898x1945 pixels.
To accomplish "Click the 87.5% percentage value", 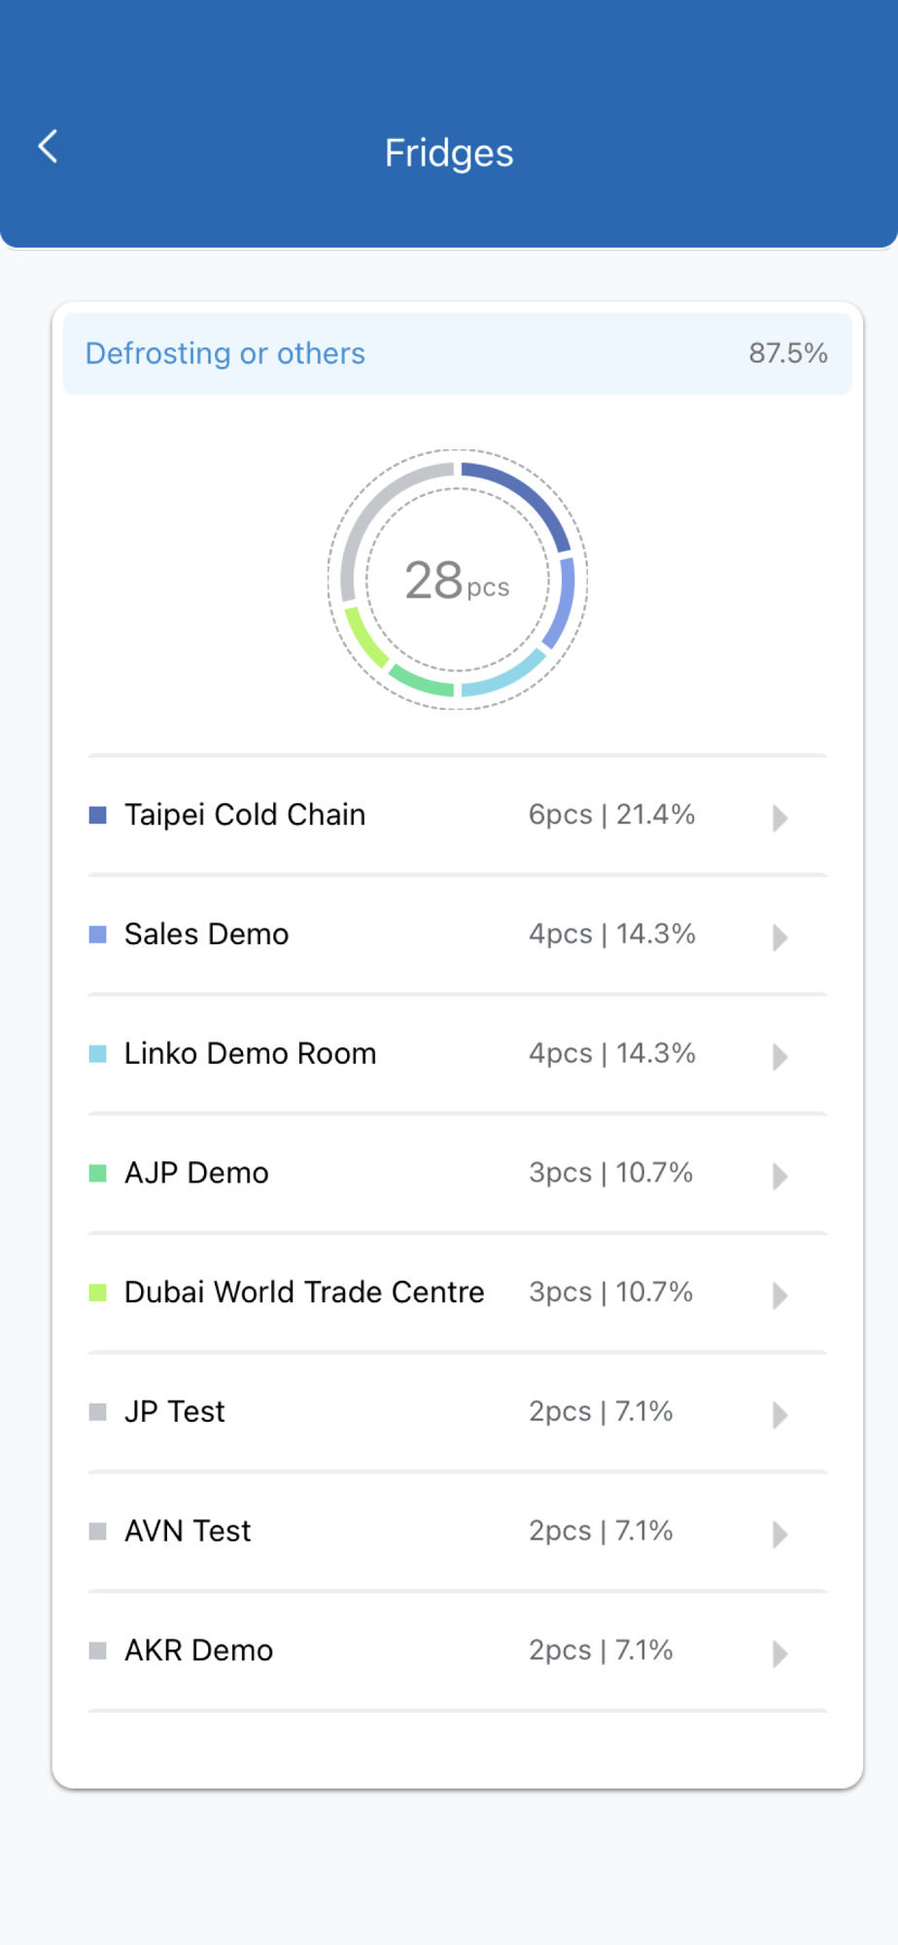I will [x=787, y=353].
